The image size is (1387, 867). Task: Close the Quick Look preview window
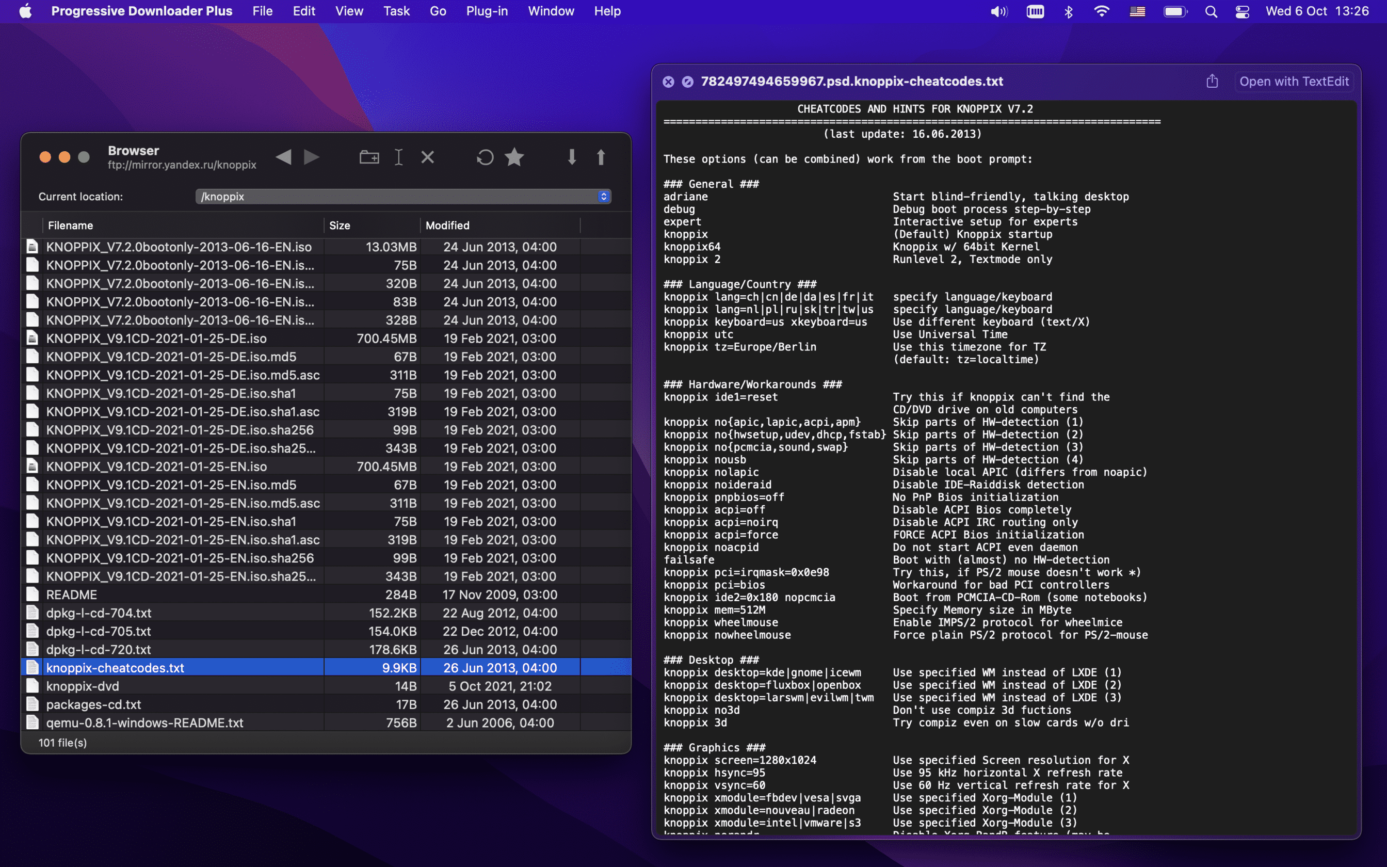pos(668,82)
